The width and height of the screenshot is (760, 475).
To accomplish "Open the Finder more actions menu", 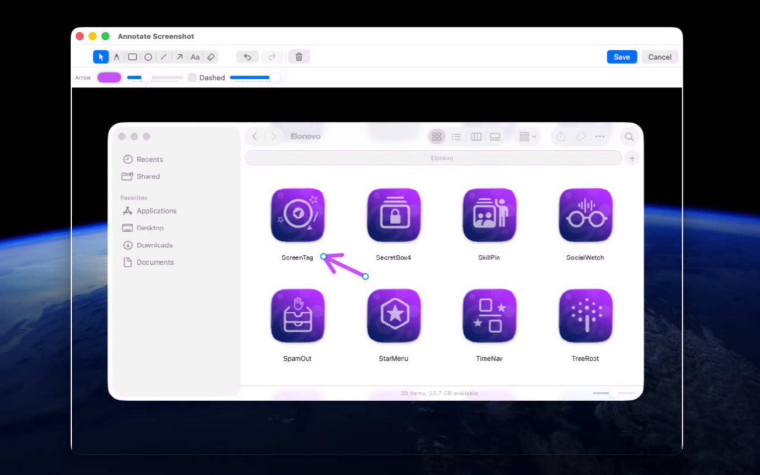I will pyautogui.click(x=600, y=137).
